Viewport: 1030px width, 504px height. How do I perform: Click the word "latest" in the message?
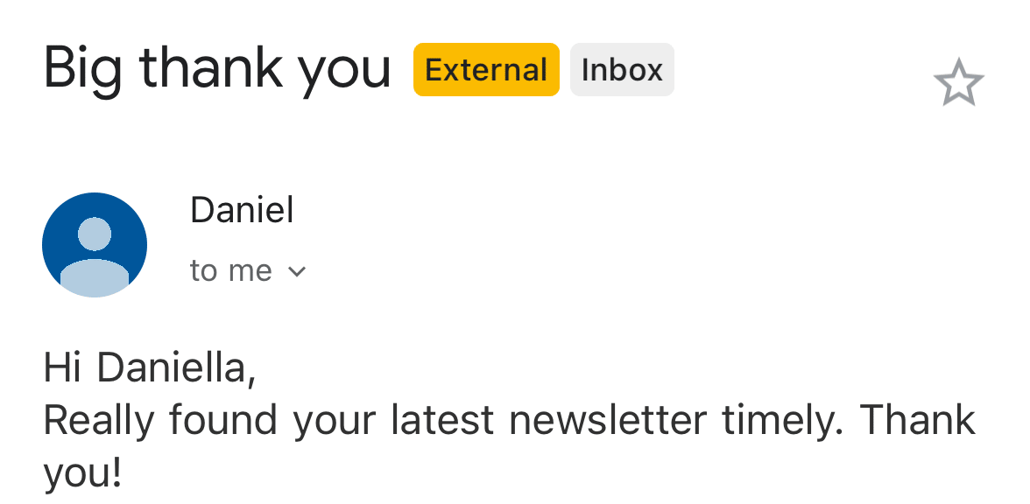(442, 421)
